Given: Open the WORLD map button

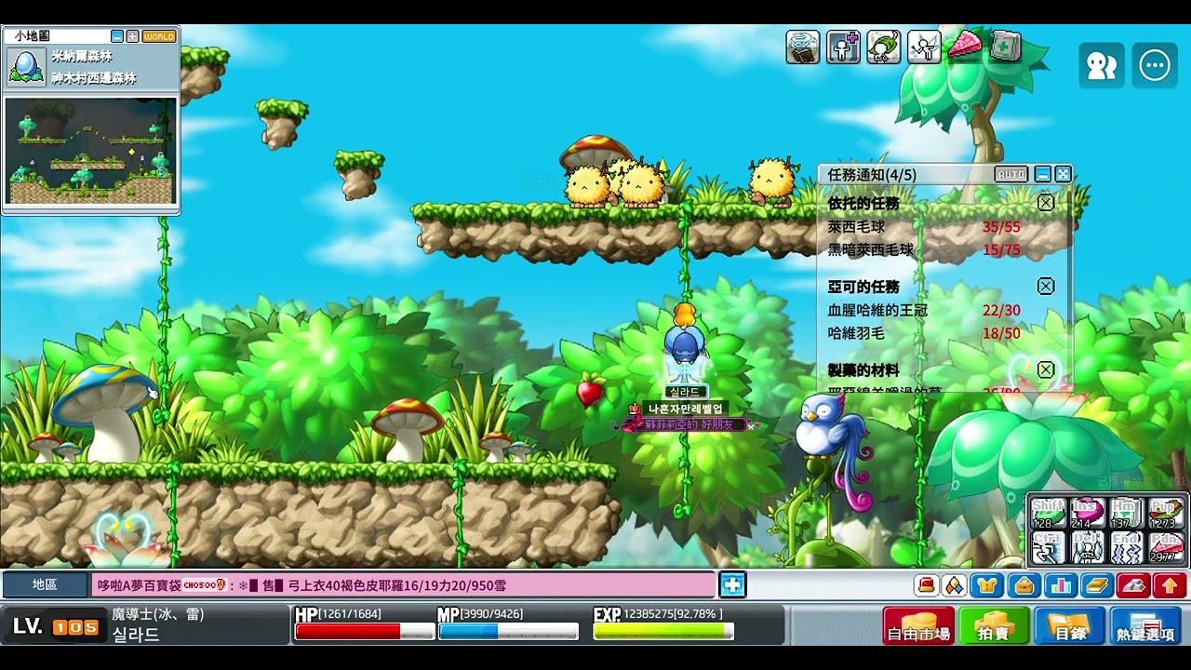Looking at the screenshot, I should point(159,36).
